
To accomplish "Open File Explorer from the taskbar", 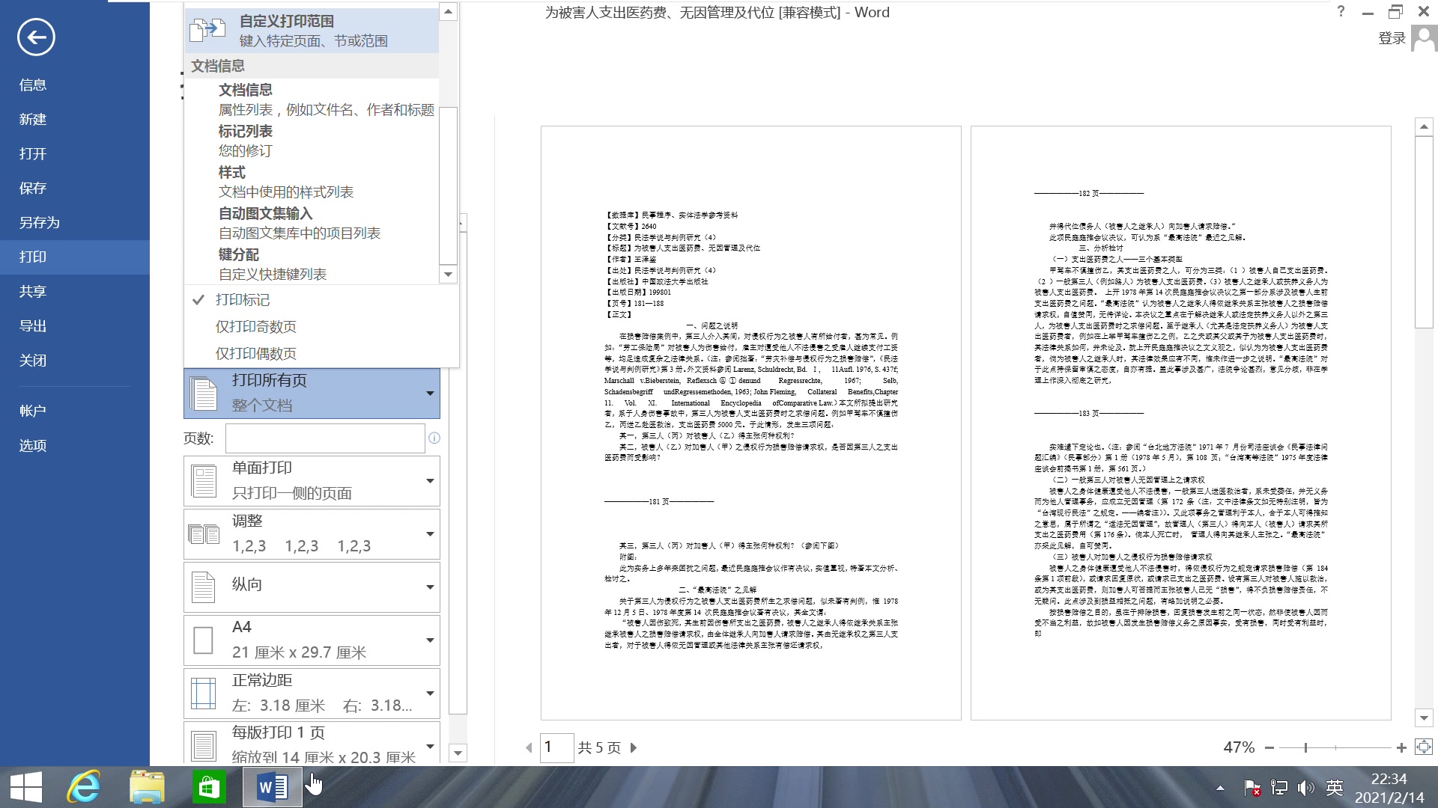I will coord(148,787).
